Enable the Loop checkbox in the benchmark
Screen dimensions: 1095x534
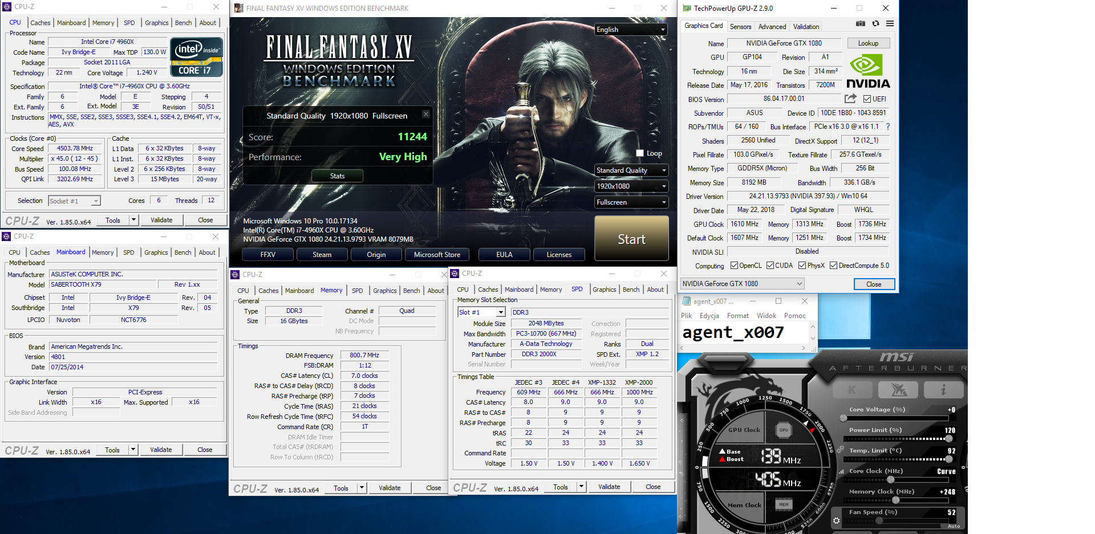pyautogui.click(x=640, y=153)
